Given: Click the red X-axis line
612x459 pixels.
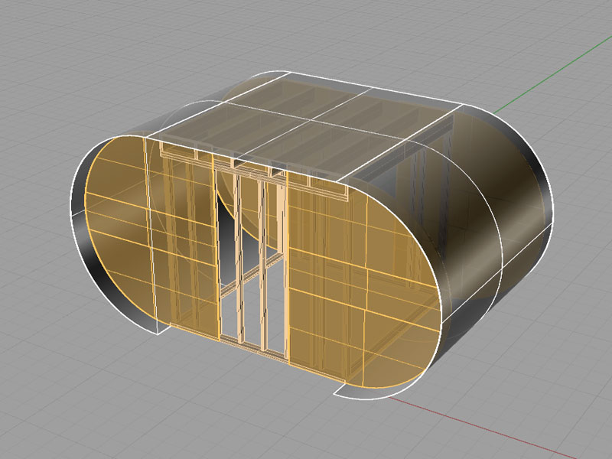Looking at the screenshot, I should click(484, 428).
